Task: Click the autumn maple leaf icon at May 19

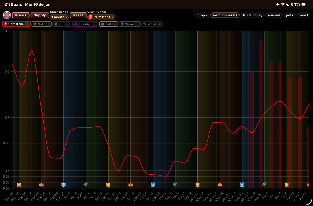Action: [220, 185]
